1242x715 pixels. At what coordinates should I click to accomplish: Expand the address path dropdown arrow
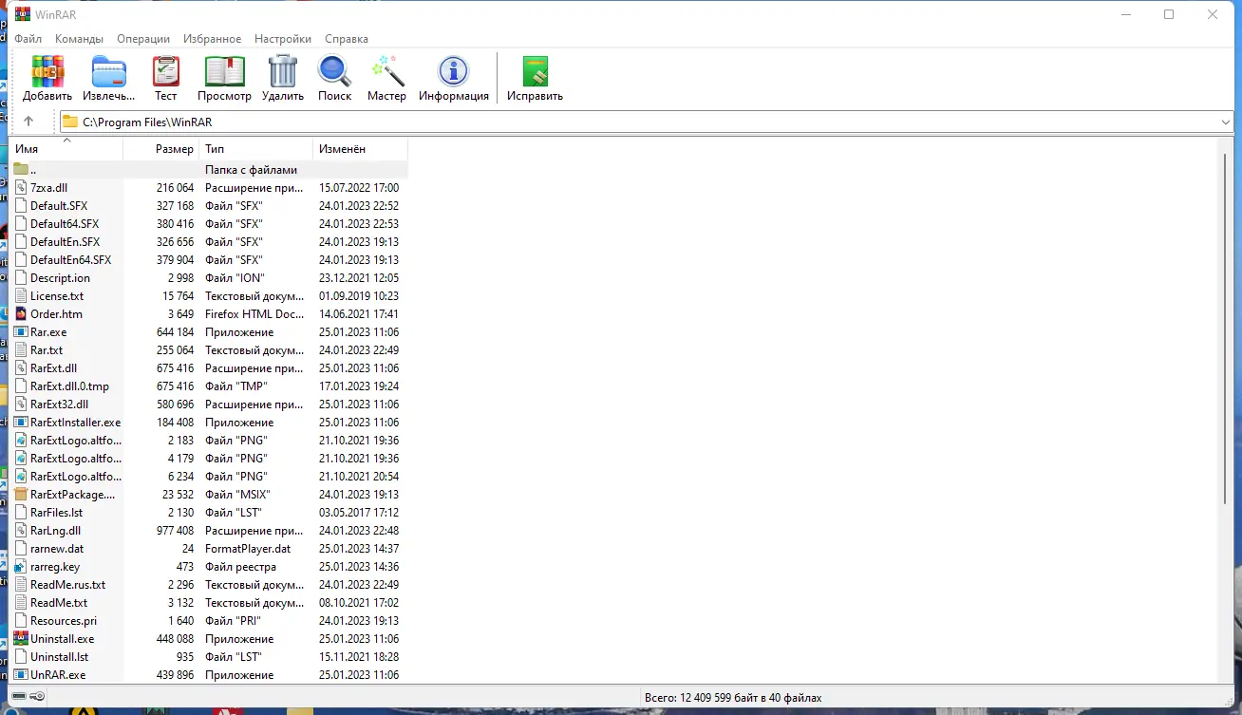pos(1226,122)
